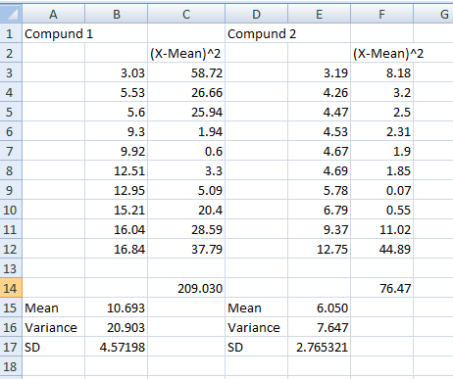The height and width of the screenshot is (379, 453).
Task: Select the sum cell 76.47
Action: 382,288
